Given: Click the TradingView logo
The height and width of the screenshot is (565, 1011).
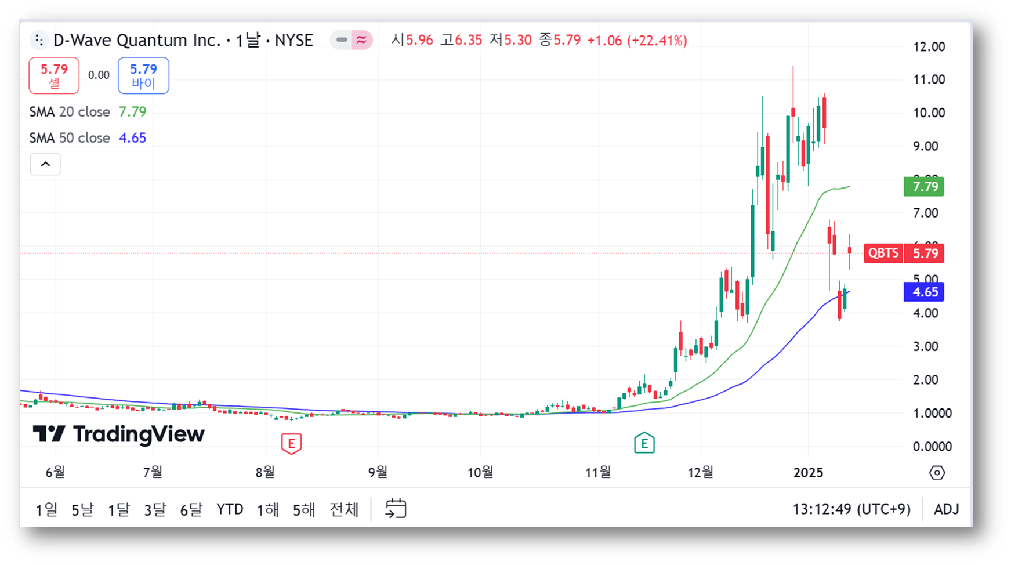Looking at the screenshot, I should click(119, 434).
